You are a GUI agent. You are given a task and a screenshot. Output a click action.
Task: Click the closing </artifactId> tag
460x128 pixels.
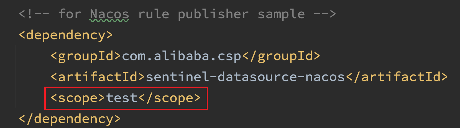[397, 77]
